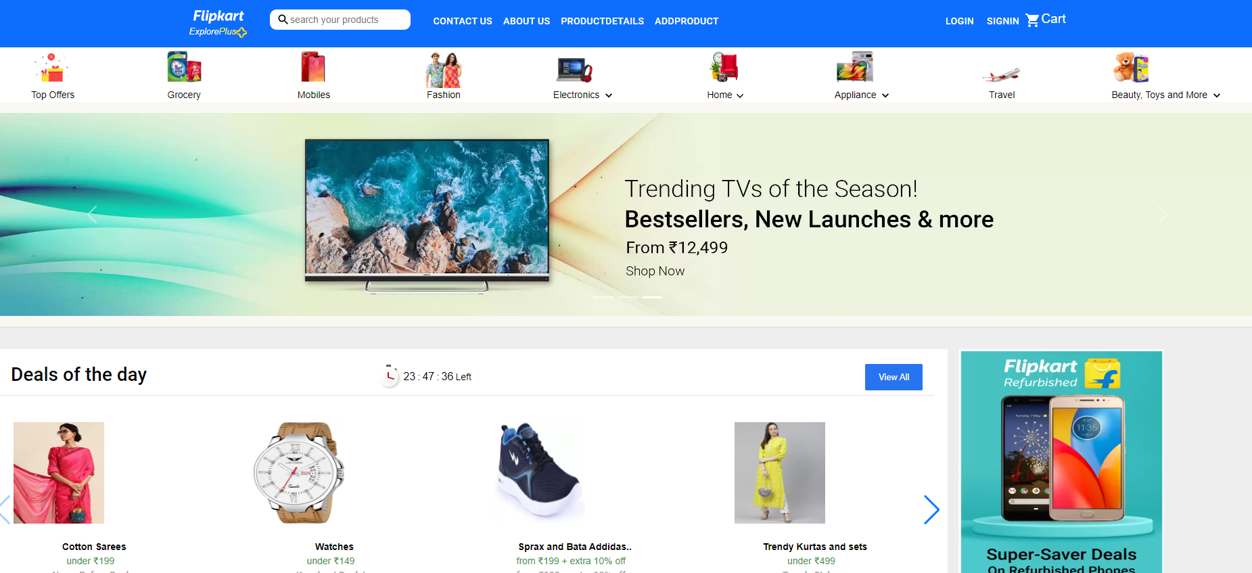
Task: Open the Cotton Sarees product image
Action: pyautogui.click(x=59, y=473)
